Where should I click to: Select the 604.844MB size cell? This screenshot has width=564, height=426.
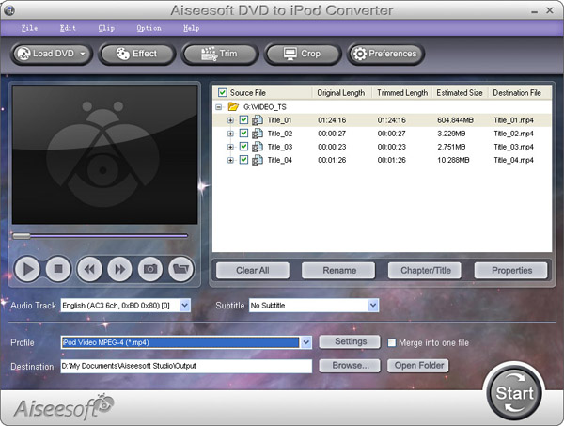click(x=455, y=120)
